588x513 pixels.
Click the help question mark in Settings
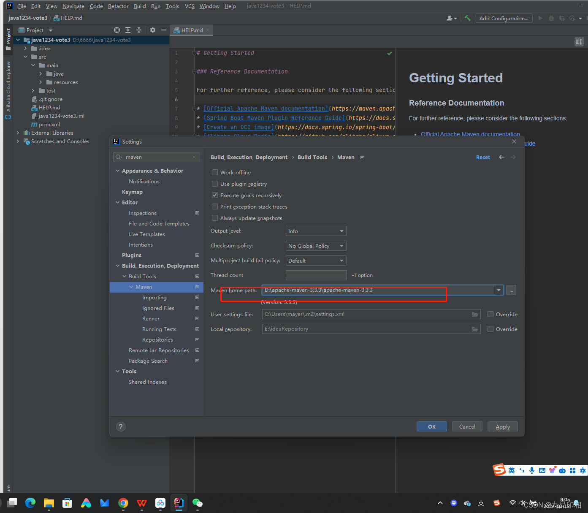[x=121, y=426]
